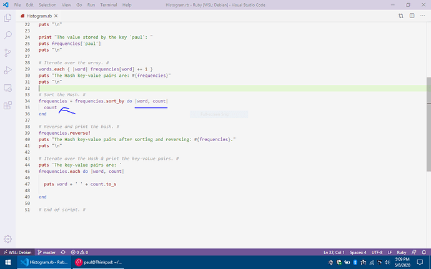Click the volume speaker tray icon
Viewport: 431px width, 269px height.
point(387,262)
